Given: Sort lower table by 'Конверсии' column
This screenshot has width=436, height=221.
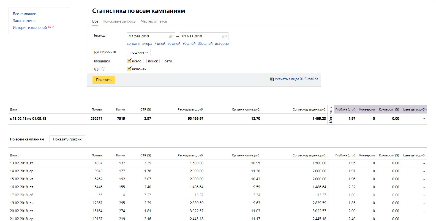Looking at the screenshot, I should pos(367,155).
